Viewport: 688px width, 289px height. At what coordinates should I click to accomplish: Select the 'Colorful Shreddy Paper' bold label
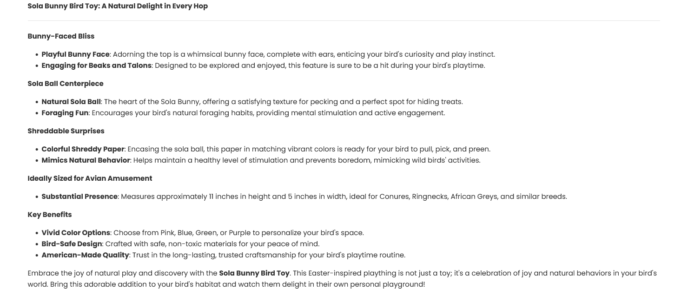(x=83, y=149)
